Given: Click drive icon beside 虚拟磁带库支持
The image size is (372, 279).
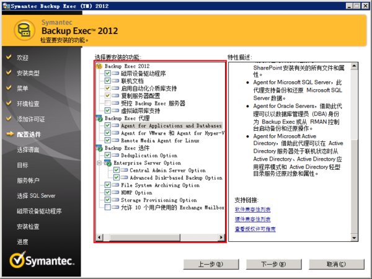Looking at the screenshot, I should pyautogui.click(x=115, y=110).
